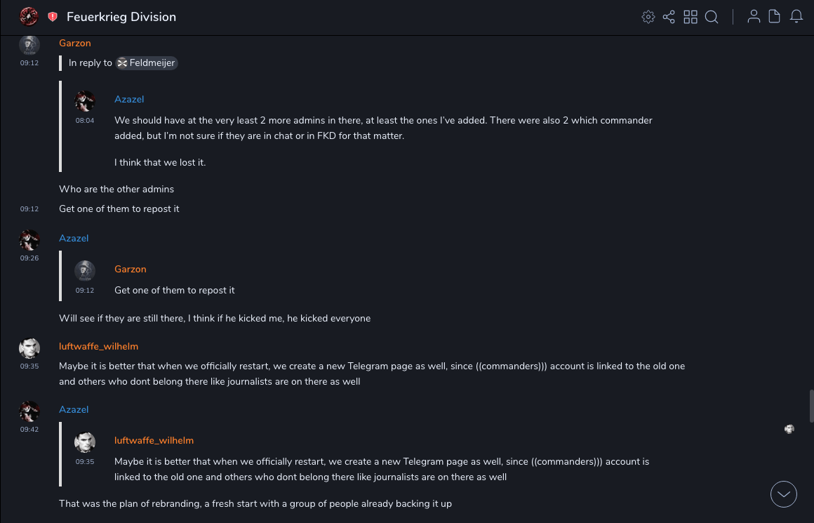The width and height of the screenshot is (814, 523).
Task: Click quoted Azazel name in Garzon's reply
Action: click(x=129, y=100)
